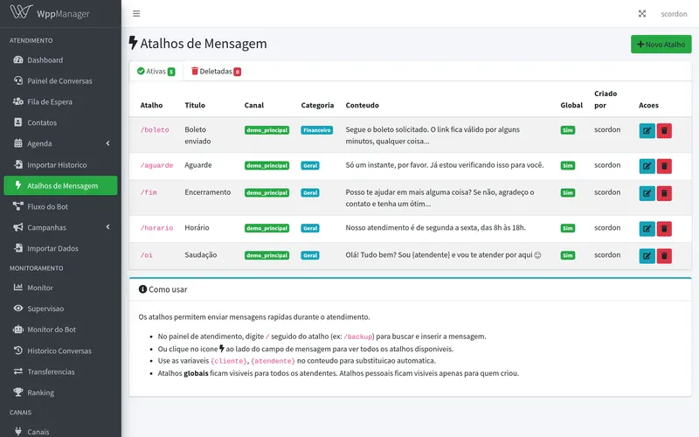Expand the Campanhas submenu chevron
The height and width of the screenshot is (437, 699).
click(x=107, y=227)
